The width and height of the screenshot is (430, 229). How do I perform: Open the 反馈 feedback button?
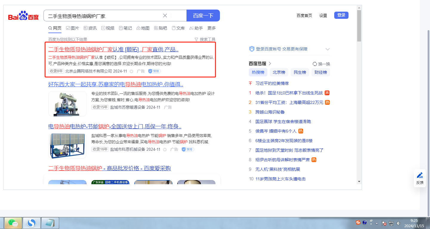click(420, 178)
